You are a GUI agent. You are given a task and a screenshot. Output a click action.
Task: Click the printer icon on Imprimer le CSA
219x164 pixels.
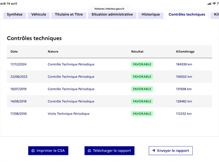click(33, 151)
